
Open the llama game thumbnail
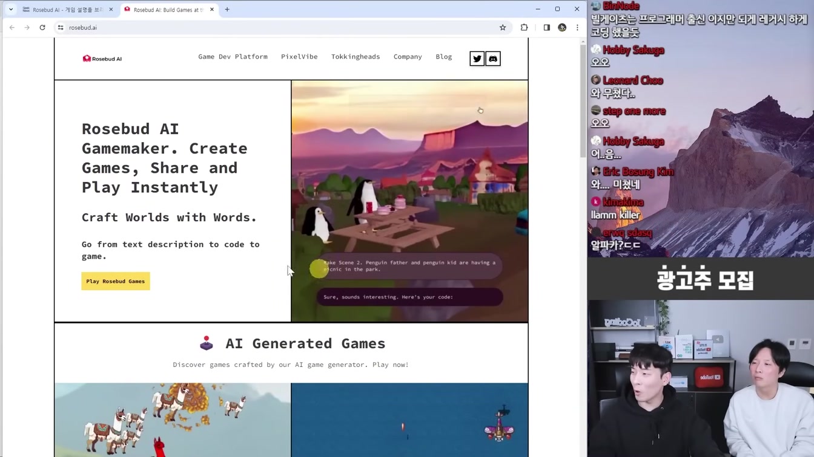[x=173, y=420]
